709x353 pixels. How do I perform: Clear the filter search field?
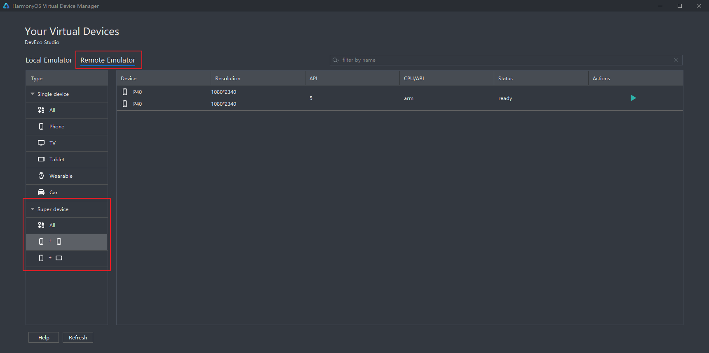click(676, 60)
